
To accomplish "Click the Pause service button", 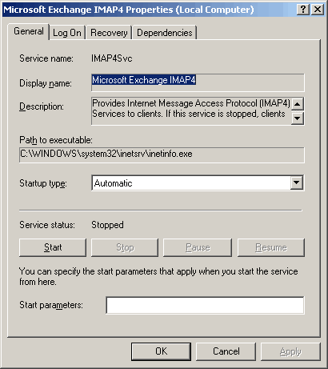I will (198, 247).
